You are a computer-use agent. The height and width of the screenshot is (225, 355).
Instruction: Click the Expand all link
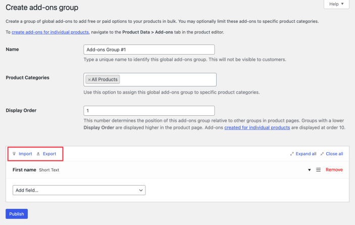pos(306,154)
